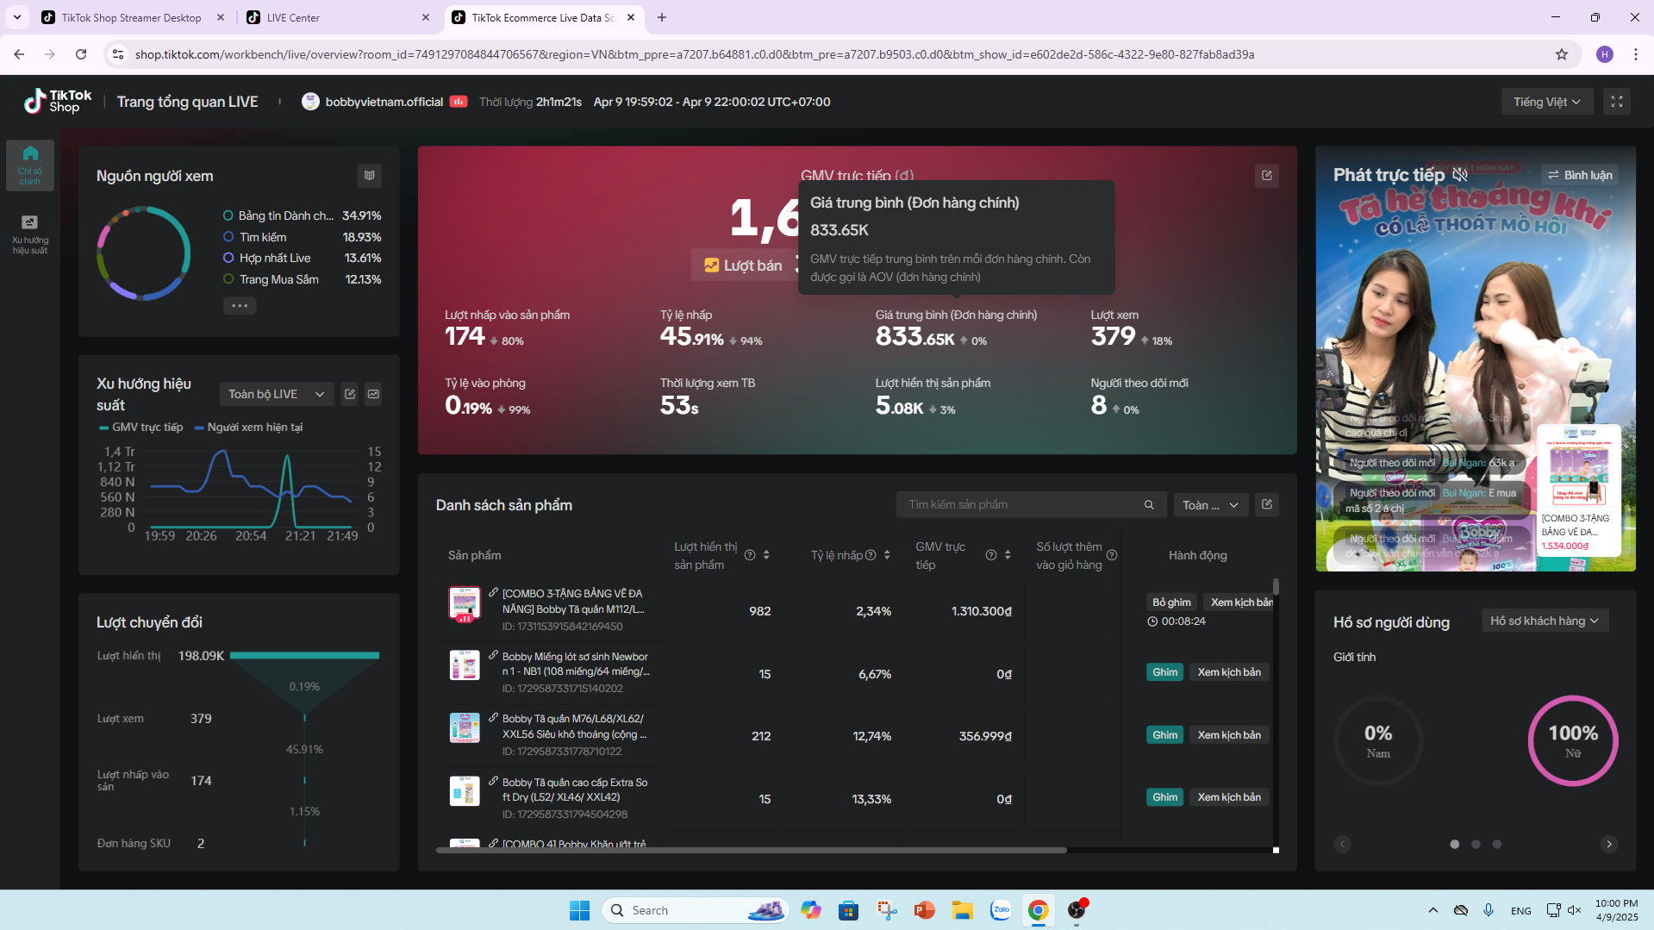Export the Danh sách sản phẩm list
The image size is (1654, 930).
pyautogui.click(x=1267, y=504)
